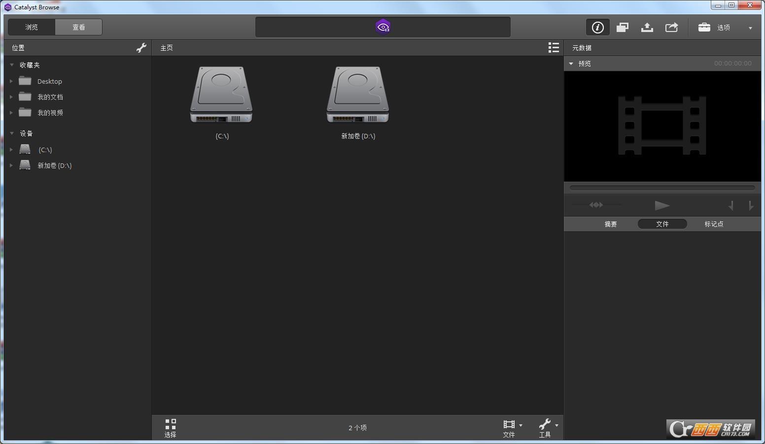The image size is (765, 444).
Task: Click the copy clips icon in top toolbar
Action: 623,28
